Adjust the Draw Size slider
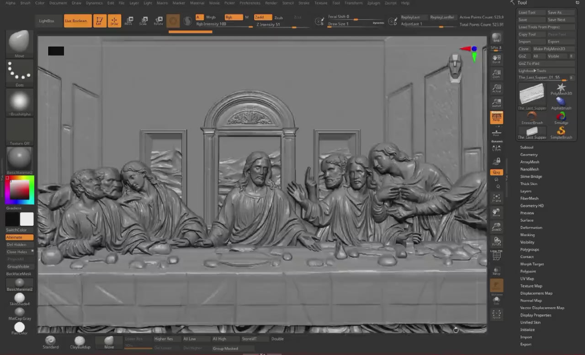Viewport: 585px width, 355px height. tap(356, 24)
